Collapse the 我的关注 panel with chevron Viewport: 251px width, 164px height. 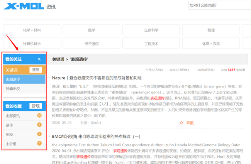(x=39, y=59)
